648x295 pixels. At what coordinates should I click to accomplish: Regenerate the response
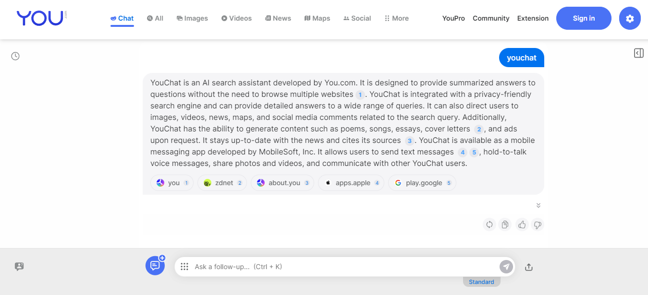tap(489, 224)
